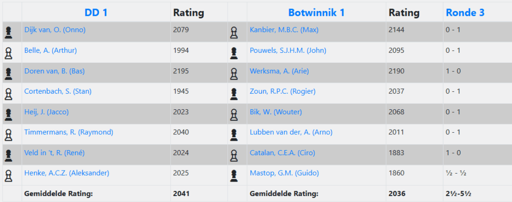The image size is (512, 202).
Task: Click black pawn icon beside Dijk van, O.
Action: [x=8, y=33]
